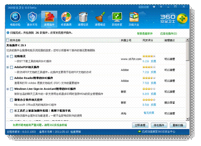201x146 pixels.
Task: Open the 系统修复 monitor wrench icon
Action: pyautogui.click(x=117, y=19)
